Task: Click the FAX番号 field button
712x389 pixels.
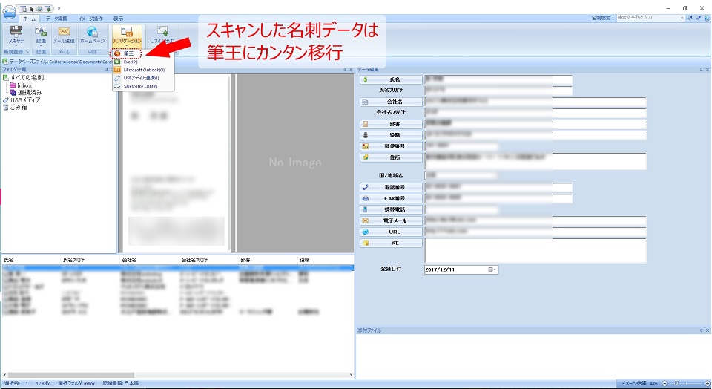Action: pyautogui.click(x=391, y=199)
